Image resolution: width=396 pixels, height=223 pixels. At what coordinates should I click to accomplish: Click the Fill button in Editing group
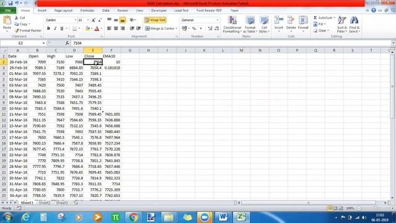pyautogui.click(x=319, y=24)
